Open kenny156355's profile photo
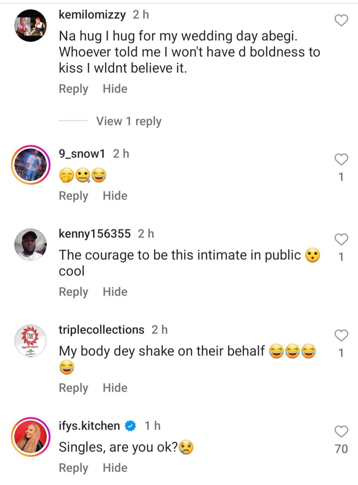This screenshot has height=485, width=358. click(x=31, y=245)
